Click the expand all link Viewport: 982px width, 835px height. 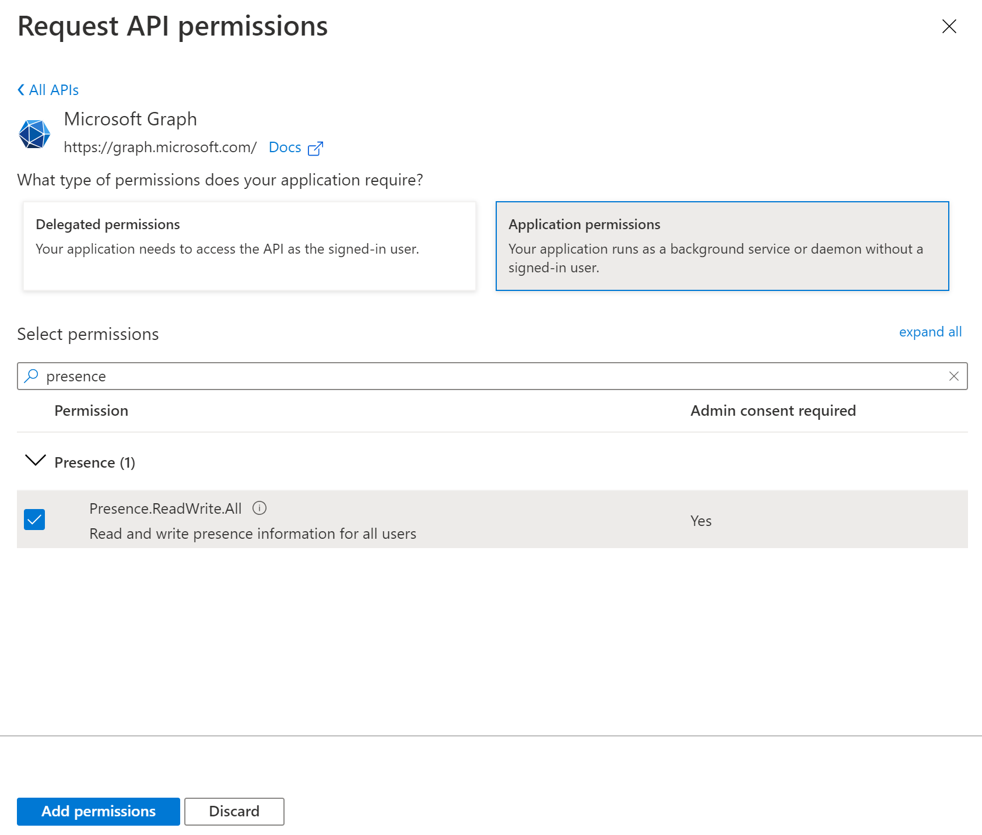pyautogui.click(x=930, y=332)
